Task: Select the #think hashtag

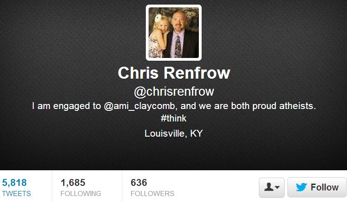Action: tap(173, 119)
